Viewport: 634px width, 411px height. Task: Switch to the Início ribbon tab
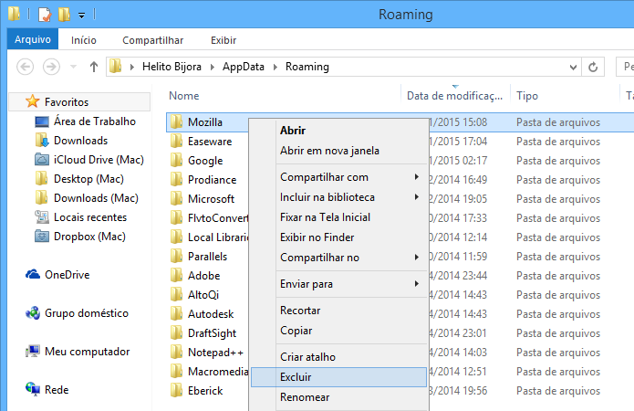click(x=84, y=40)
